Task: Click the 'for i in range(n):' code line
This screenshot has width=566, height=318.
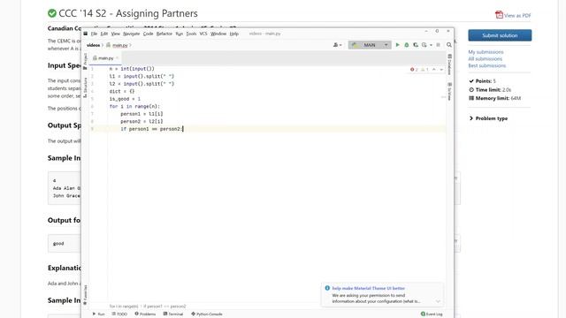Action: click(x=134, y=106)
